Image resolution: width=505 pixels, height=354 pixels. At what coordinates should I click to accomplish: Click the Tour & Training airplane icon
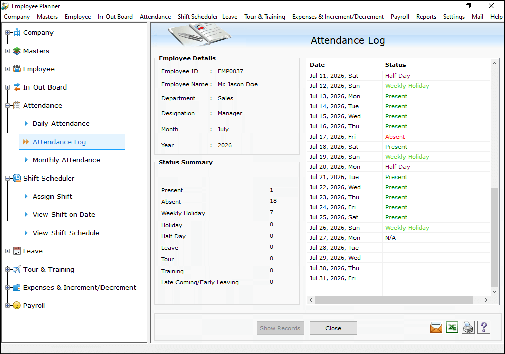click(17, 269)
